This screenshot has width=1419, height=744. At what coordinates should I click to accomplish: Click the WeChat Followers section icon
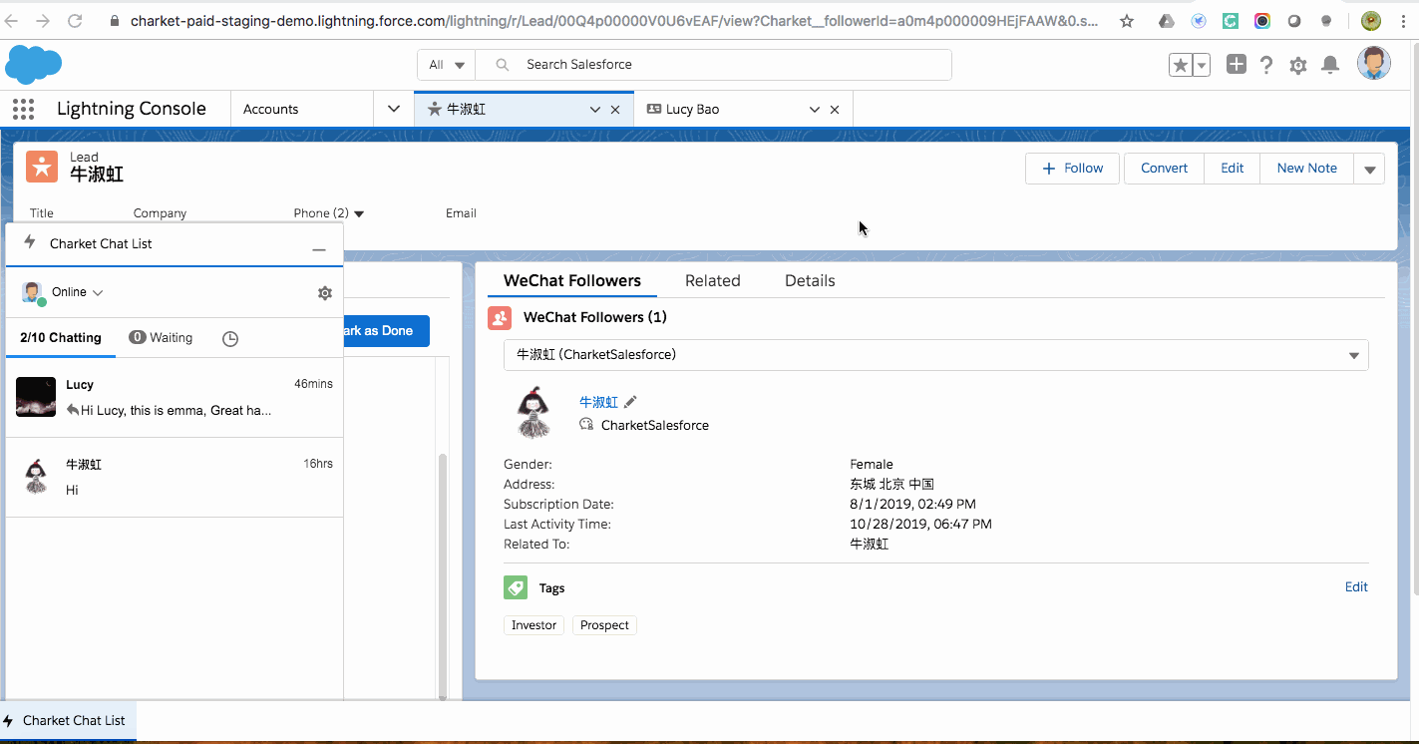click(x=500, y=317)
